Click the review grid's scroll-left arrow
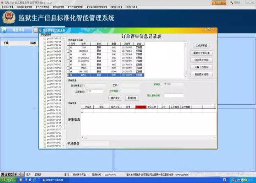Screen dimensions: 256x183 82,137
